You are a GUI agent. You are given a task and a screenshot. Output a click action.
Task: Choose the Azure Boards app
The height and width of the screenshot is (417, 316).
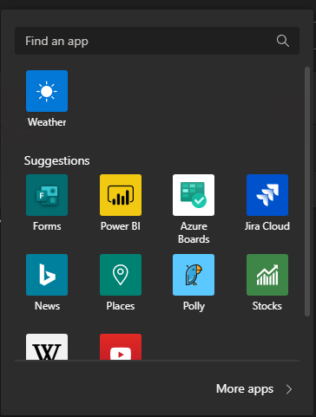(x=194, y=195)
